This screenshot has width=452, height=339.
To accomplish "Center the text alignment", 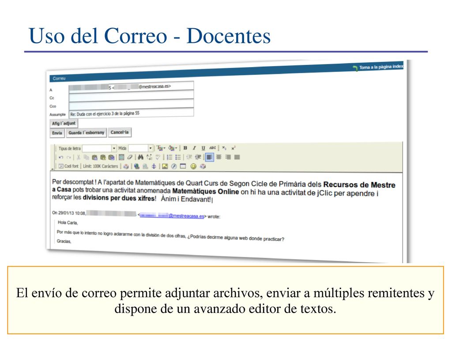I will (x=219, y=157).
